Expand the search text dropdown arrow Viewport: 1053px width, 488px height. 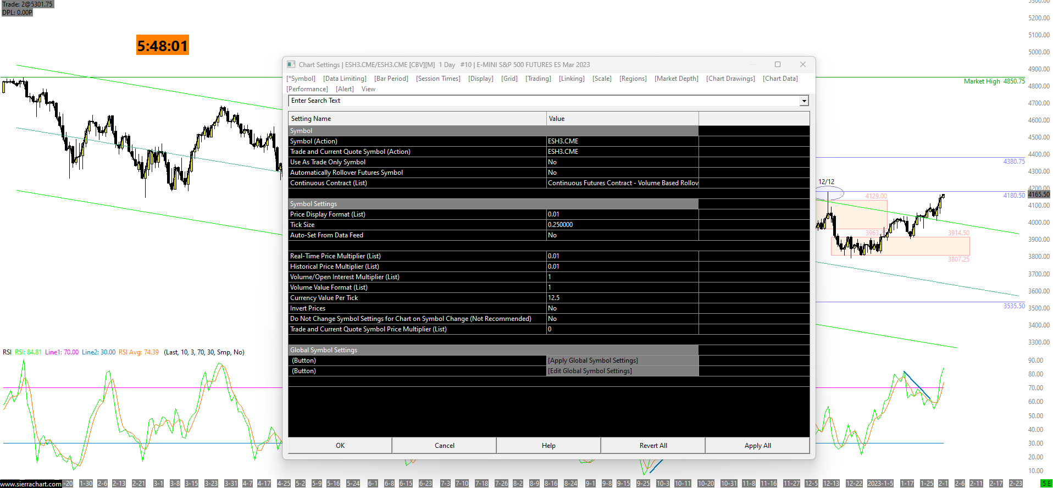point(804,101)
